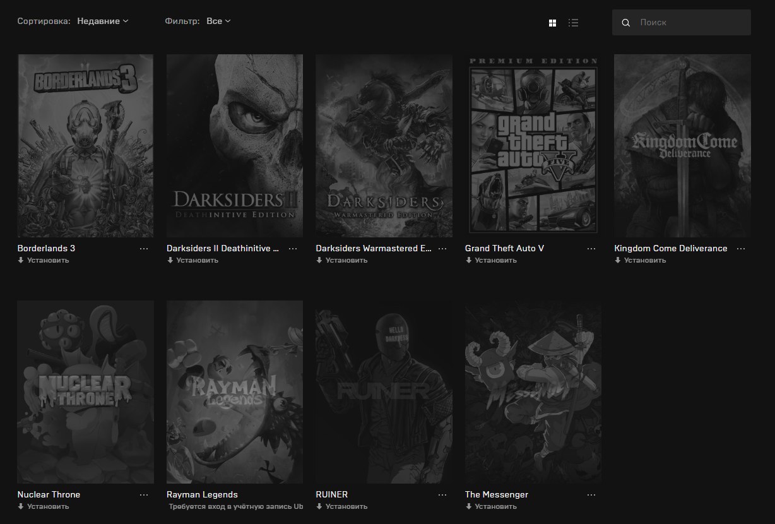Open the three-dot menu for Nuclear Throne
The image size is (775, 524).
144,495
